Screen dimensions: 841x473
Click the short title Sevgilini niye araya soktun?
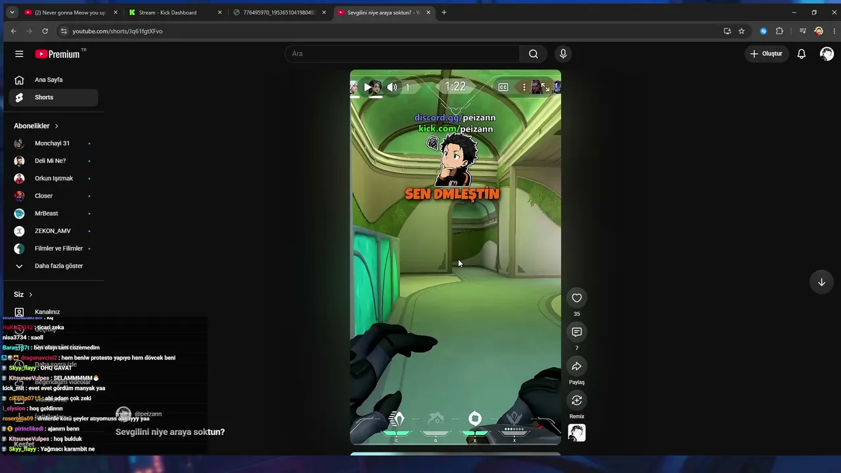point(170,432)
